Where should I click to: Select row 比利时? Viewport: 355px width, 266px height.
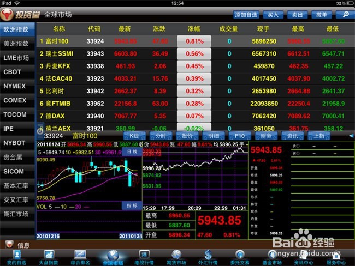pyautogui.click(x=196, y=91)
